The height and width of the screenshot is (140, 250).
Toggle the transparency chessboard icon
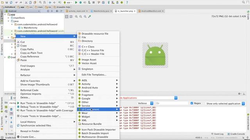point(67,16)
